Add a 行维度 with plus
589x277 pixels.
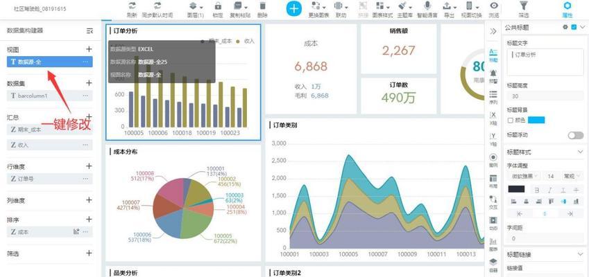89,166
